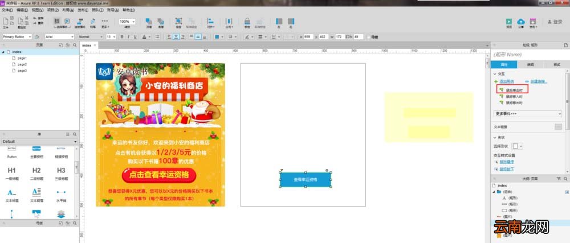Click the Bring to Front (顶层) icon
This screenshot has width=570, height=243.
pos(149,22)
